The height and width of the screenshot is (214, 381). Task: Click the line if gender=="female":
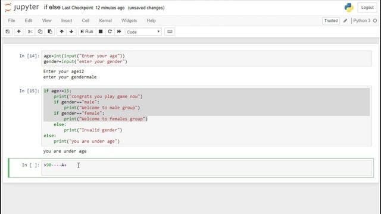(79, 113)
